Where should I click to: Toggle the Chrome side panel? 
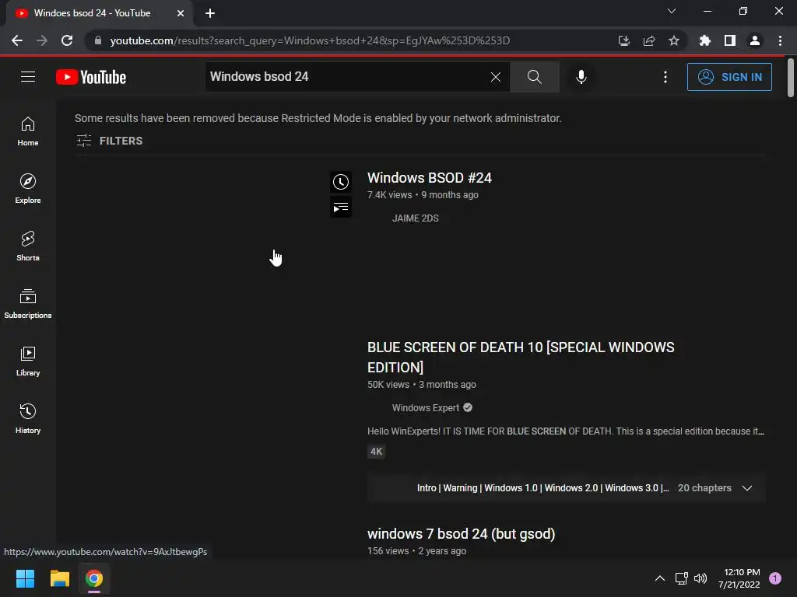tap(730, 40)
